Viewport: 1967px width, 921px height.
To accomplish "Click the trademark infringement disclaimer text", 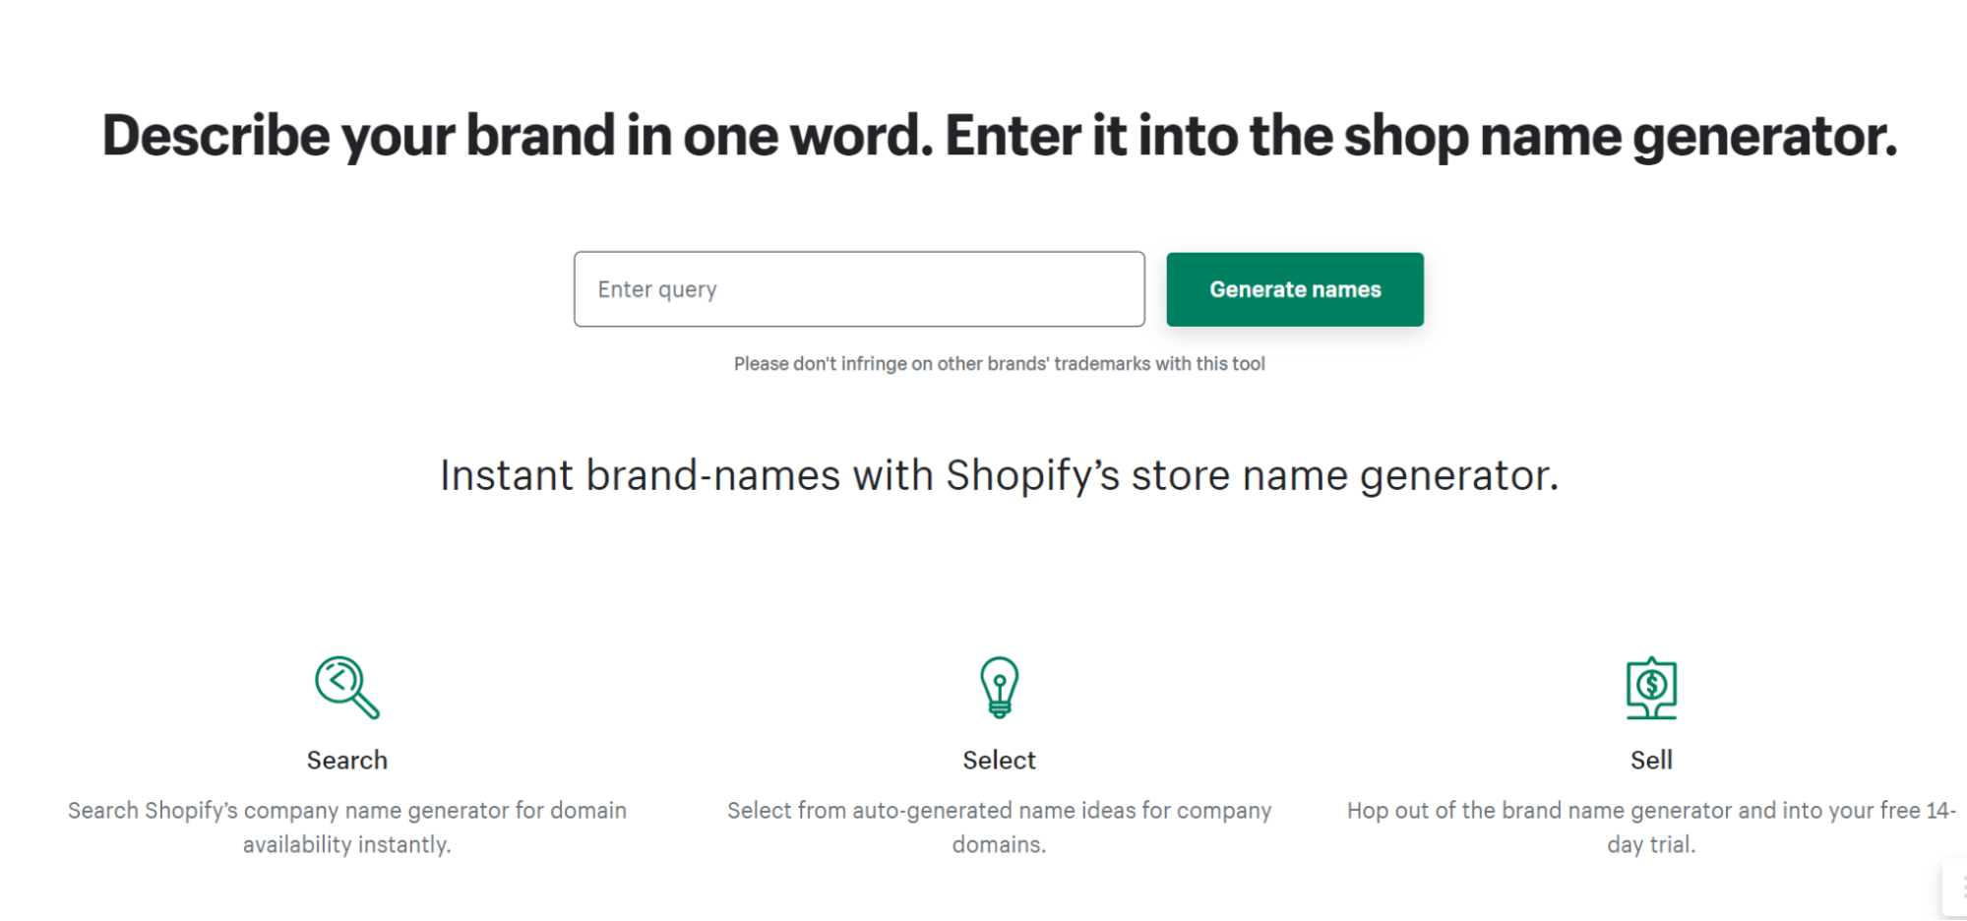I will (999, 364).
